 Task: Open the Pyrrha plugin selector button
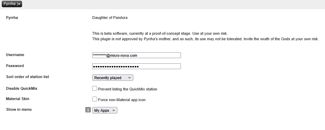(x=12, y=4)
